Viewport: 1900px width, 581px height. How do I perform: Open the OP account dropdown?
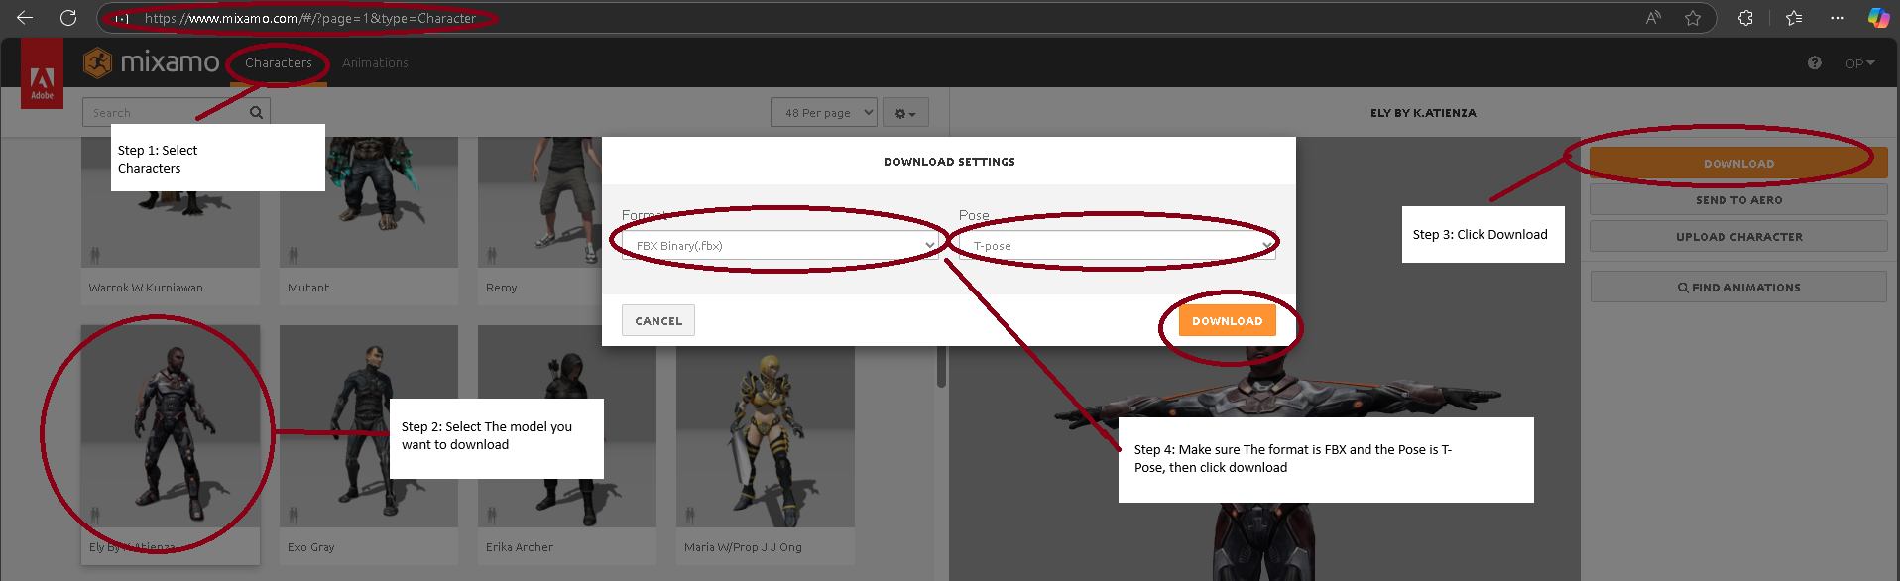[x=1859, y=63]
